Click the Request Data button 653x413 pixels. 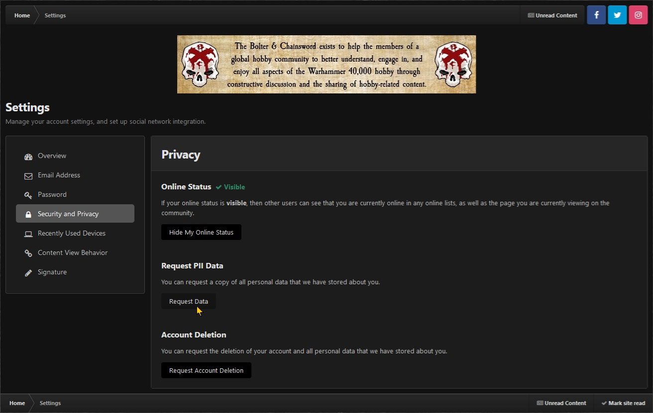(188, 301)
